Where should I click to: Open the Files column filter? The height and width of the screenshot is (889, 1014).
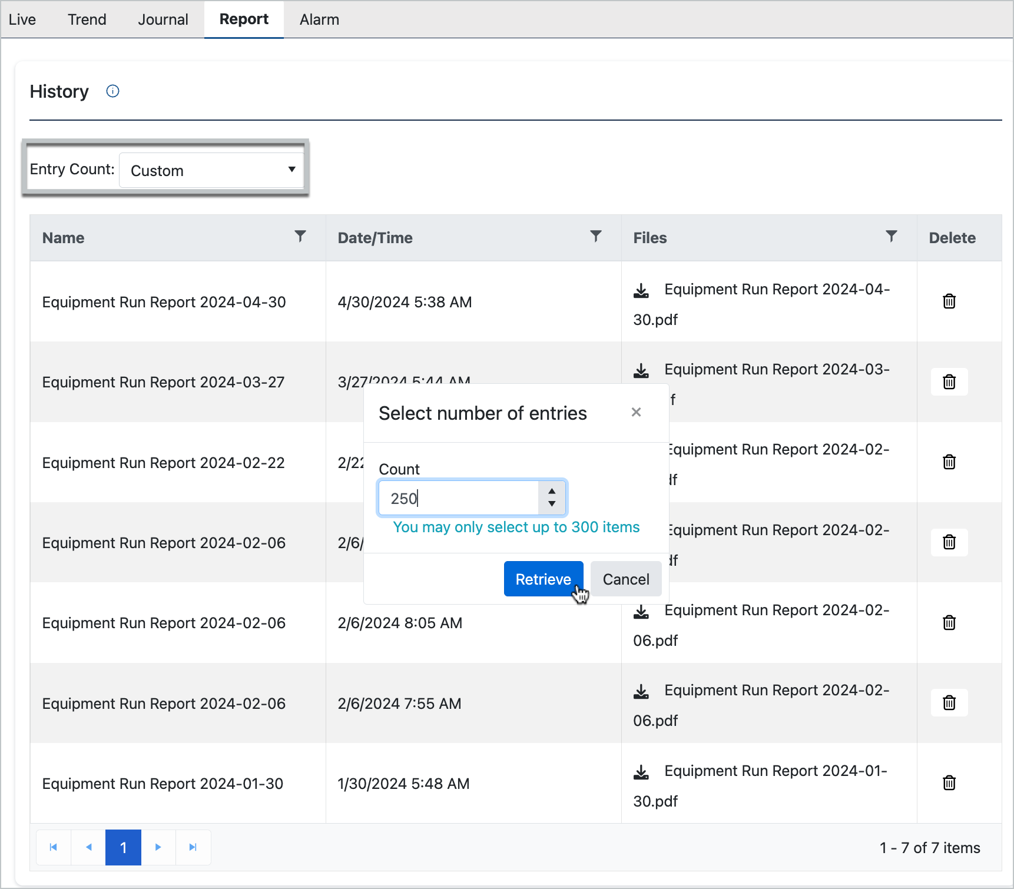(x=892, y=237)
